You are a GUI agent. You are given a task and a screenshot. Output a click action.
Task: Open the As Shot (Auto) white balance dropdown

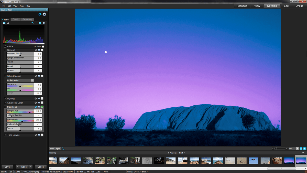20,80
